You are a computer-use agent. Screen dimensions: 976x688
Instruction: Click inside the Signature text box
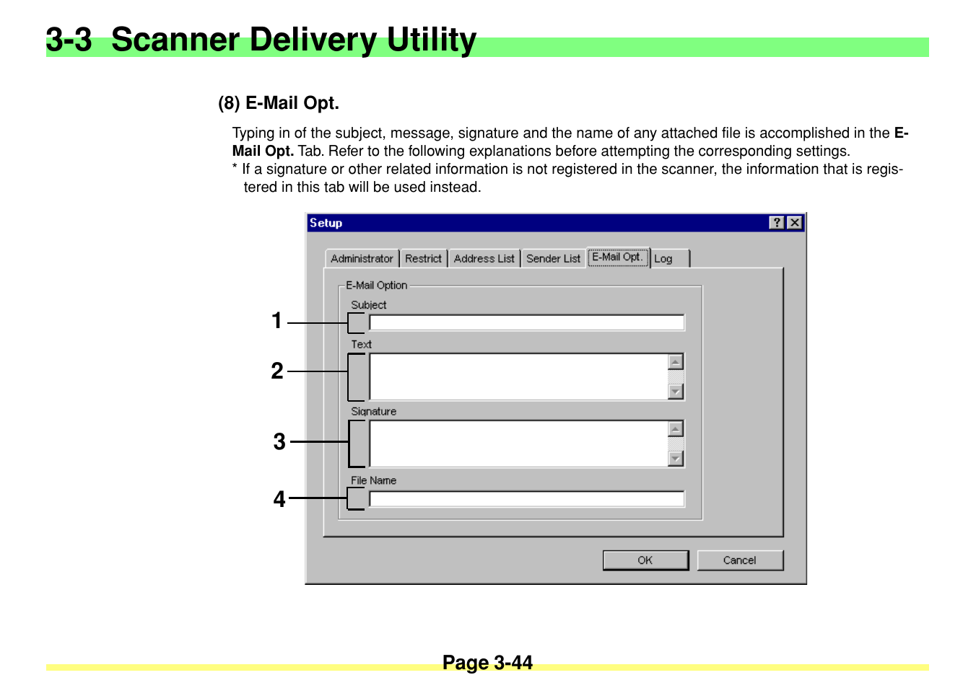coord(518,444)
